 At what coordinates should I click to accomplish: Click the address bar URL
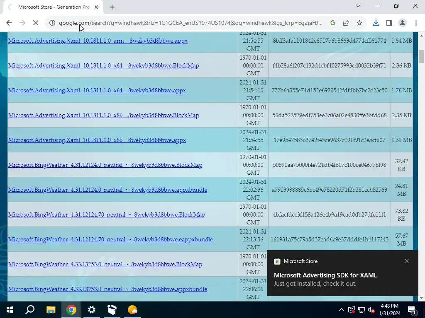pos(191,23)
